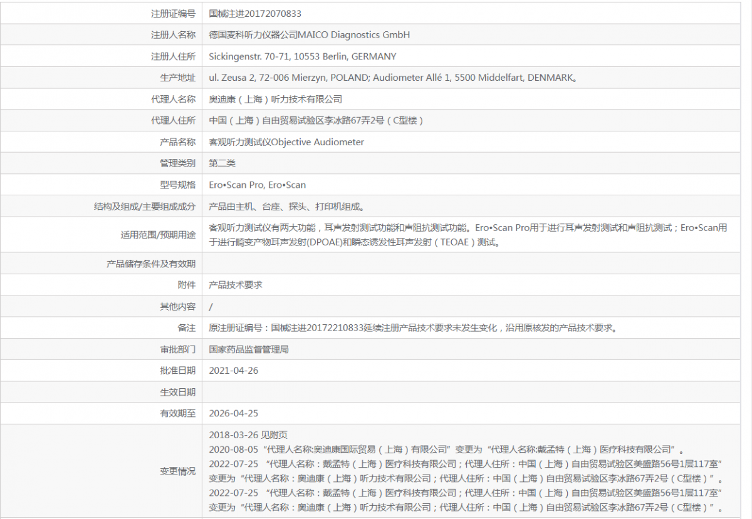Click the 变更情况 row label
Viewport: 752px width, 519px height.
[x=178, y=471]
